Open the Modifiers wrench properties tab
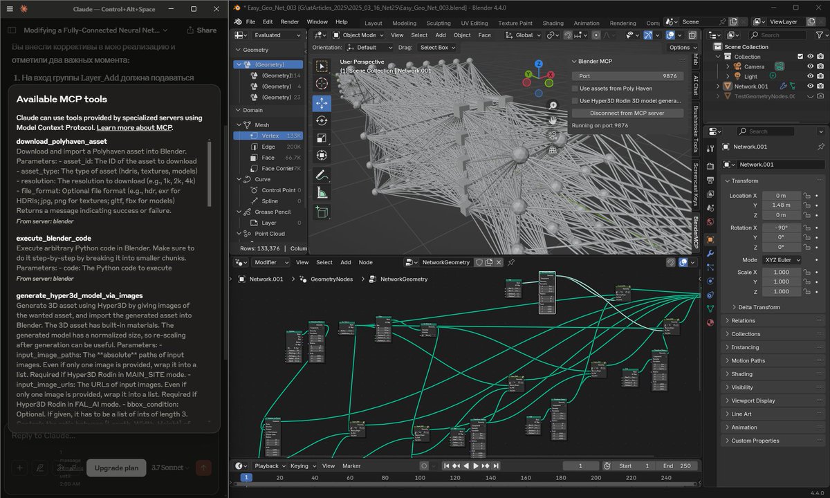The image size is (830, 498). tap(710, 253)
